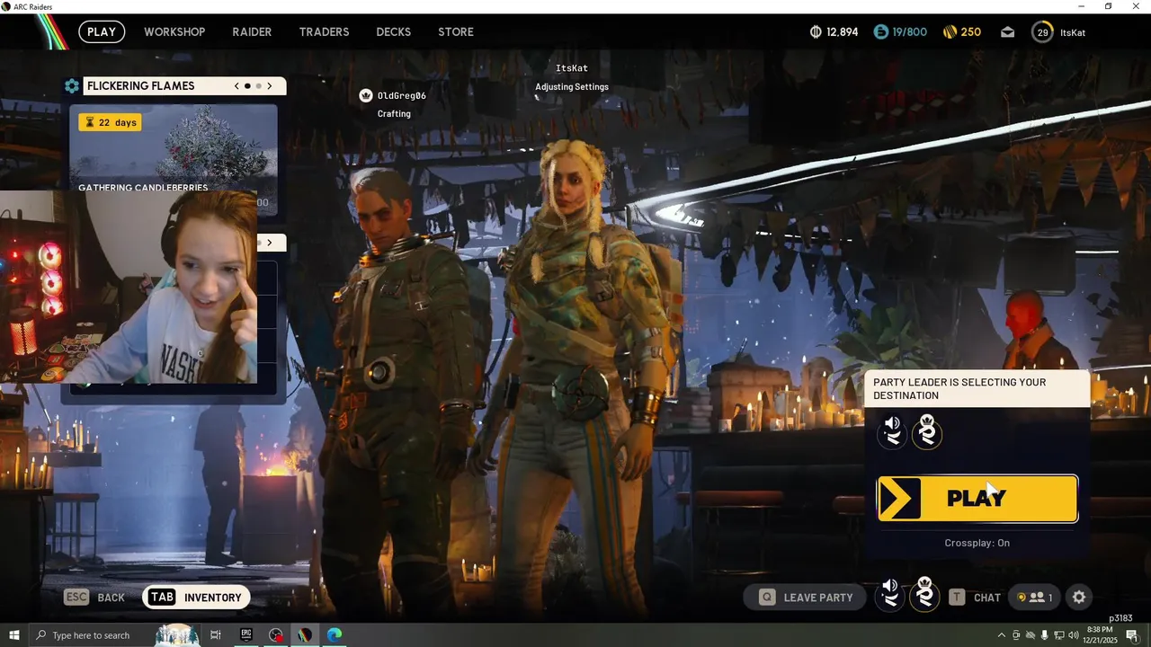Viewport: 1151px width, 647px height.
Task: Click the Back button
Action: coord(95,598)
